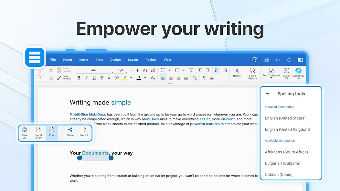
Task: Align text left
Action: click(x=163, y=78)
